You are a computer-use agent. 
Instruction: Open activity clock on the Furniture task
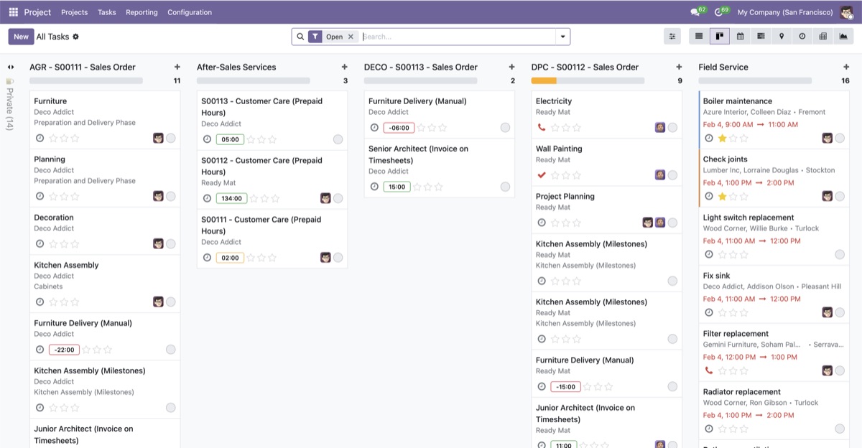pyautogui.click(x=40, y=138)
